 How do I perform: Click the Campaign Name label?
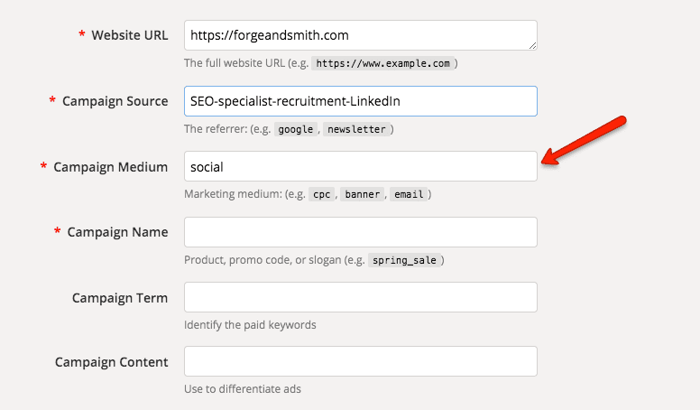tap(117, 232)
